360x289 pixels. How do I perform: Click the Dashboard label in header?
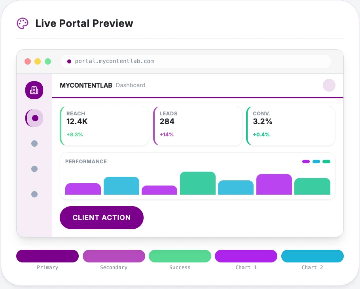(x=131, y=85)
